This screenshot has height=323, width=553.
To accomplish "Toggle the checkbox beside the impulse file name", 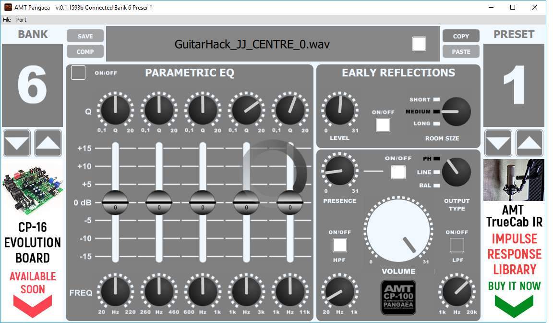I will click(x=419, y=44).
